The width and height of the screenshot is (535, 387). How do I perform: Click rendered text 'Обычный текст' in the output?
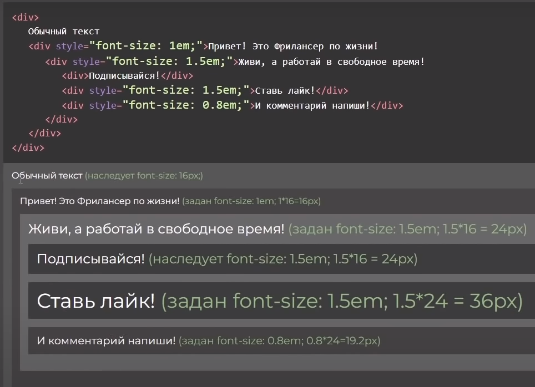(x=47, y=176)
